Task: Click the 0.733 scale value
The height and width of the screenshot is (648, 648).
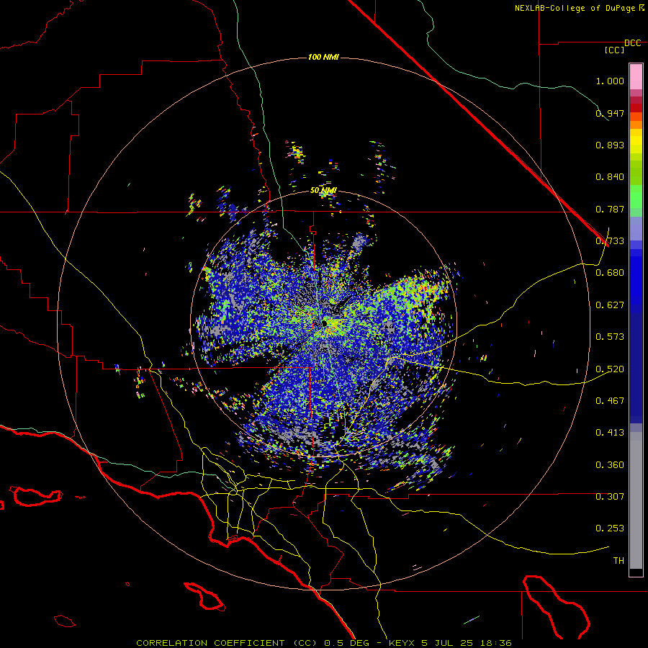Action: click(610, 241)
